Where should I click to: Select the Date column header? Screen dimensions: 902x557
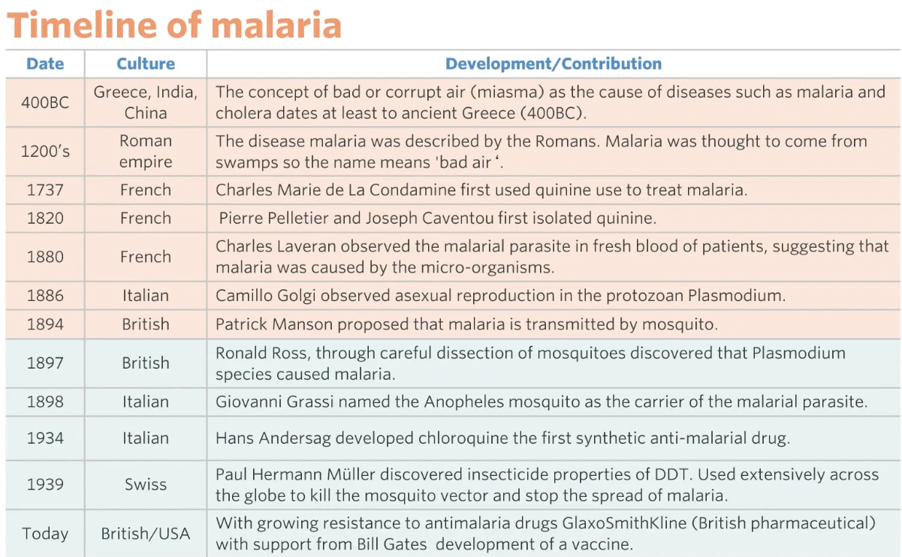pyautogui.click(x=45, y=64)
